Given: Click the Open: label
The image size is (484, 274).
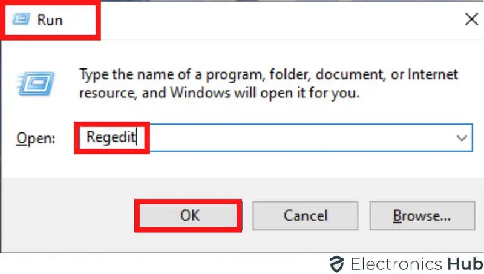Looking at the screenshot, I should (35, 139).
